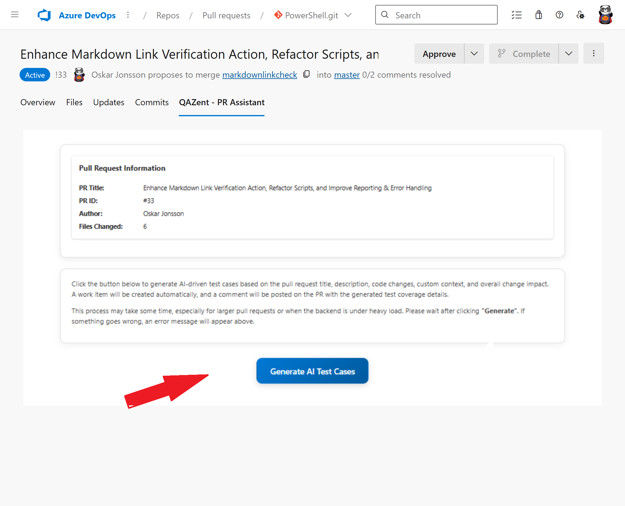Open the Help question mark icon

click(x=559, y=15)
